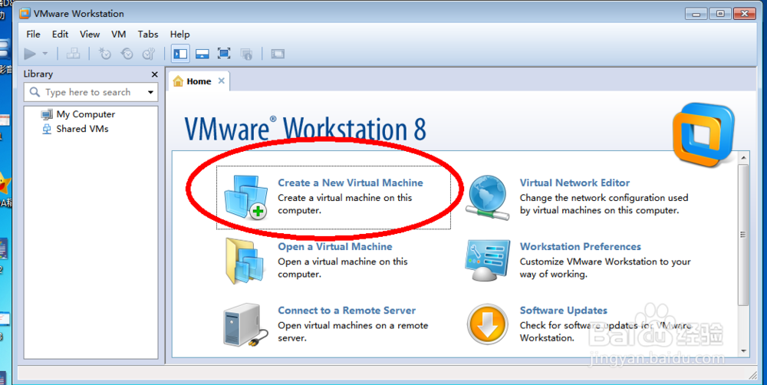Open the File menu

pos(33,35)
